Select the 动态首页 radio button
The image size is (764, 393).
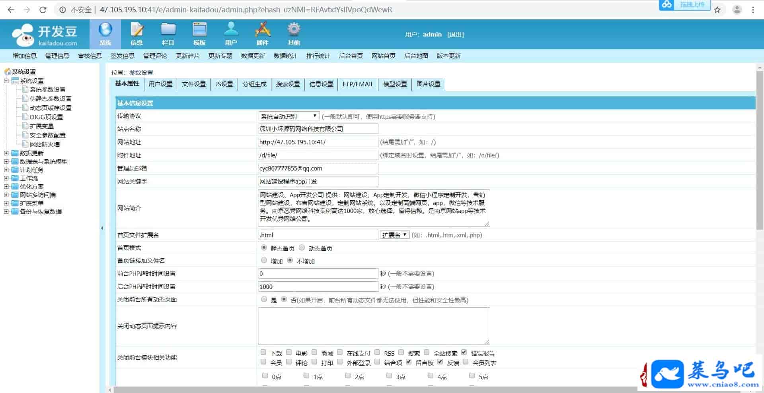[302, 248]
